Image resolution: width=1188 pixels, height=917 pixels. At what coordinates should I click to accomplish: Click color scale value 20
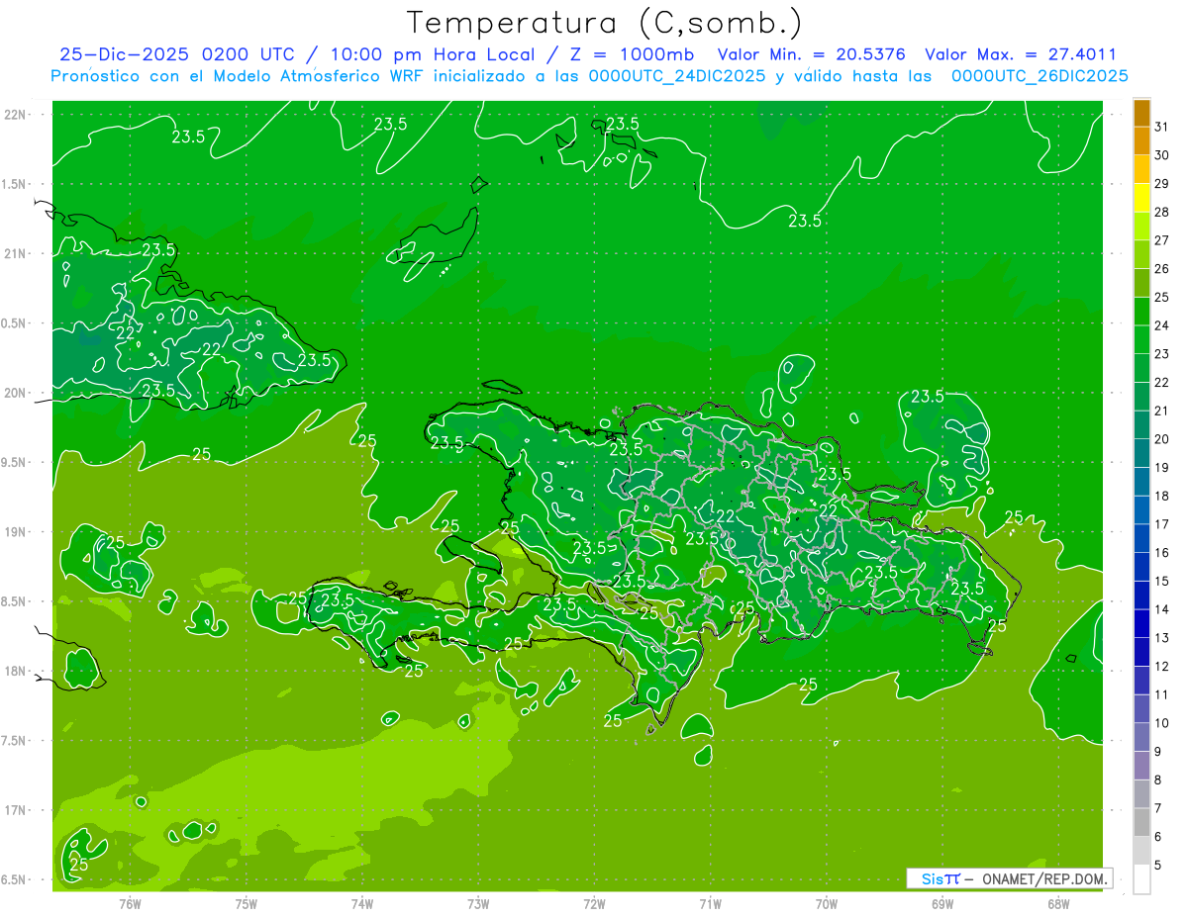(x=1161, y=439)
